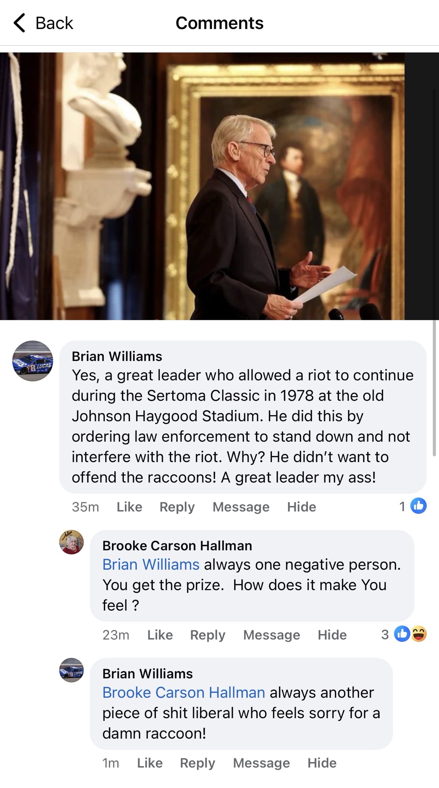Like Brooke Carson Hallman's 23m reply

point(160,635)
